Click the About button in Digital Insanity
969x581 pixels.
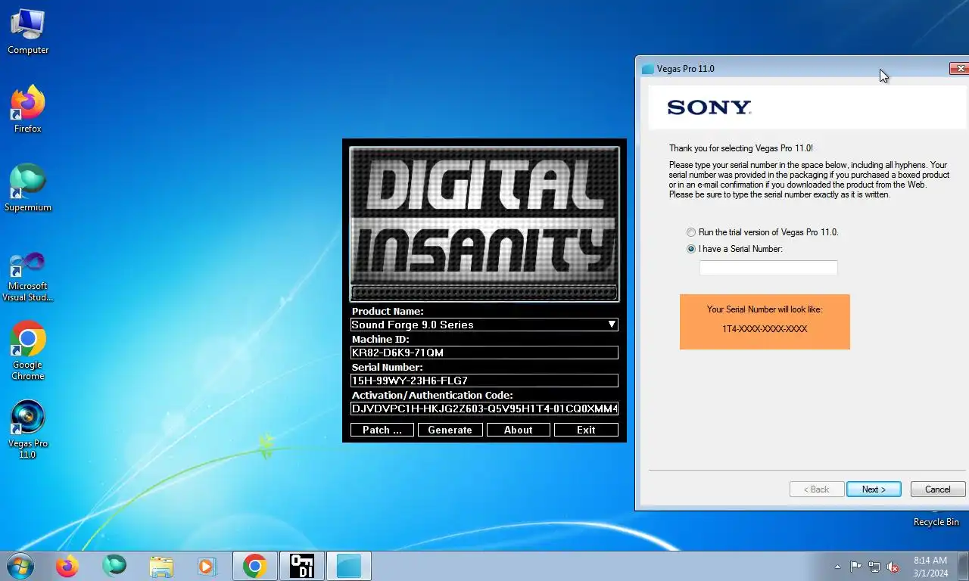(x=519, y=430)
